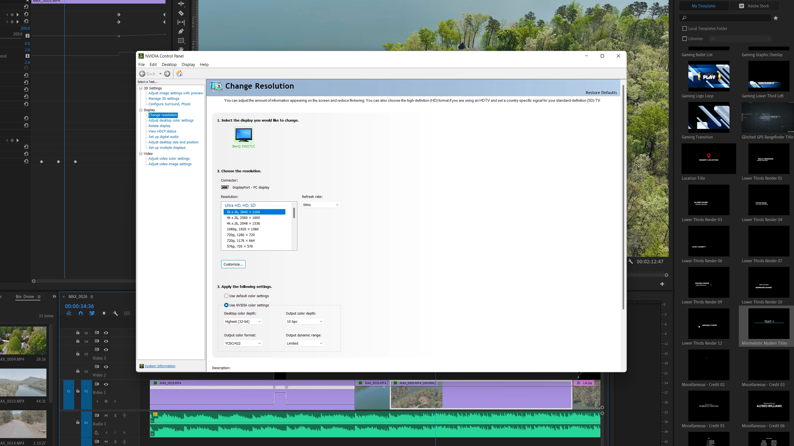Click the Add Marker icon in timeline
Image resolution: width=794 pixels, height=446 pixels.
104,313
